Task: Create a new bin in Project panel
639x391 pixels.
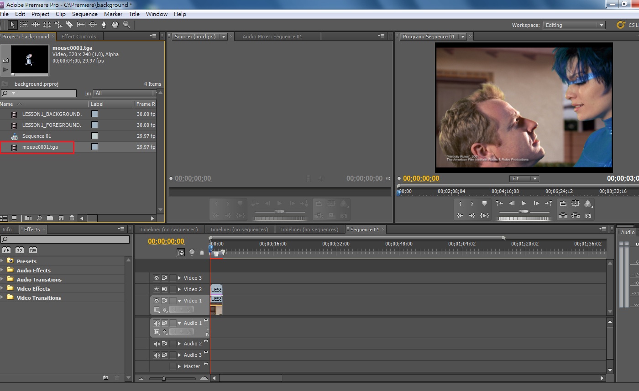Action: click(x=50, y=218)
